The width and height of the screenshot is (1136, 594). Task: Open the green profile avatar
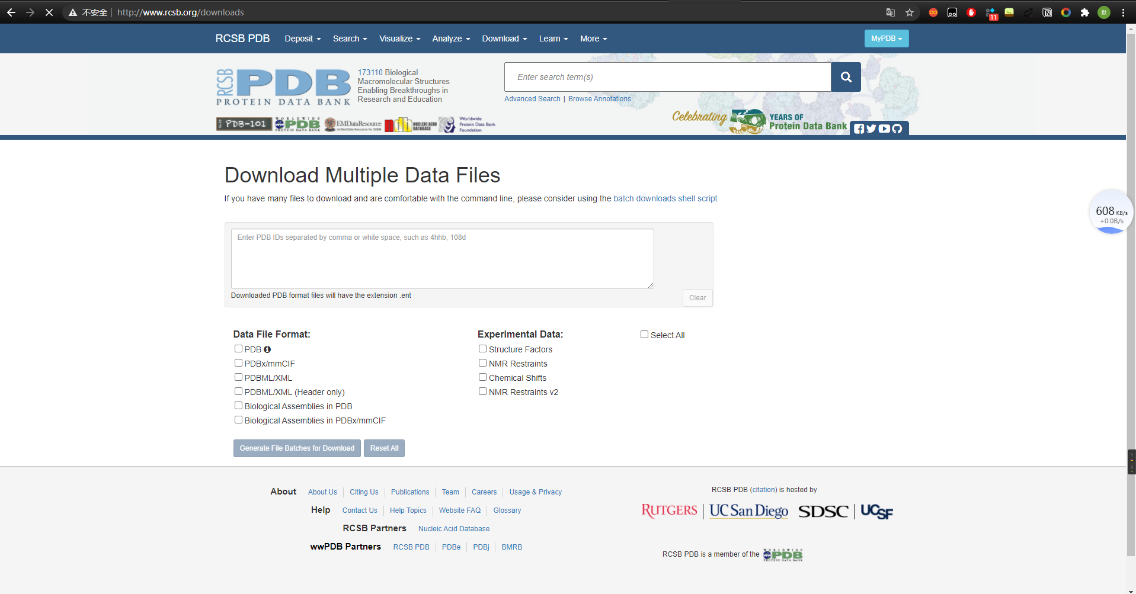[x=1104, y=12]
